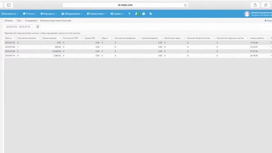Screen dimensions: 272x153
Task: Click the 14 360.00 order sum cell
Action: [x=51, y=51]
